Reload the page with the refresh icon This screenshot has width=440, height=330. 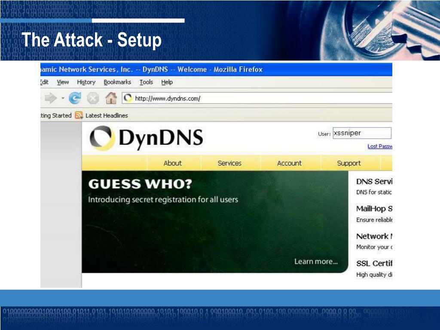75,98
